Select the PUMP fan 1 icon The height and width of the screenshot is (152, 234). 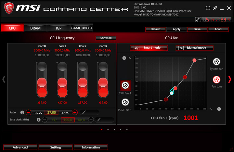coord(125,102)
